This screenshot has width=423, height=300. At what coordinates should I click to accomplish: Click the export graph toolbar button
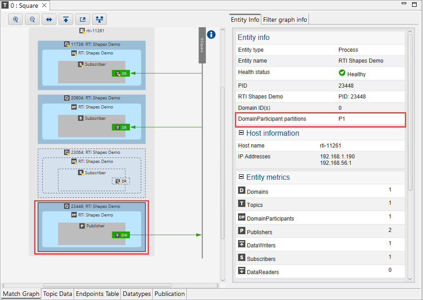pos(83,20)
